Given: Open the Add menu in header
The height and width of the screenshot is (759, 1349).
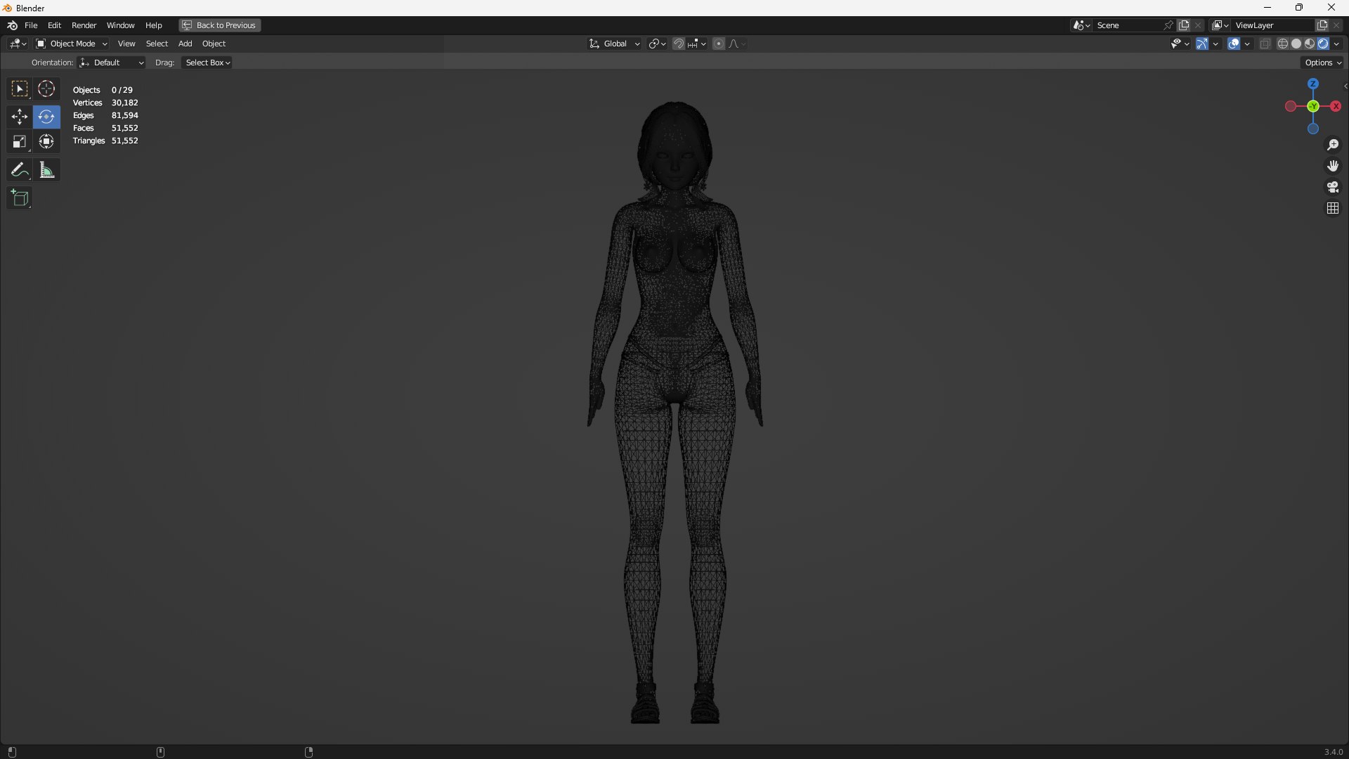Looking at the screenshot, I should (185, 44).
